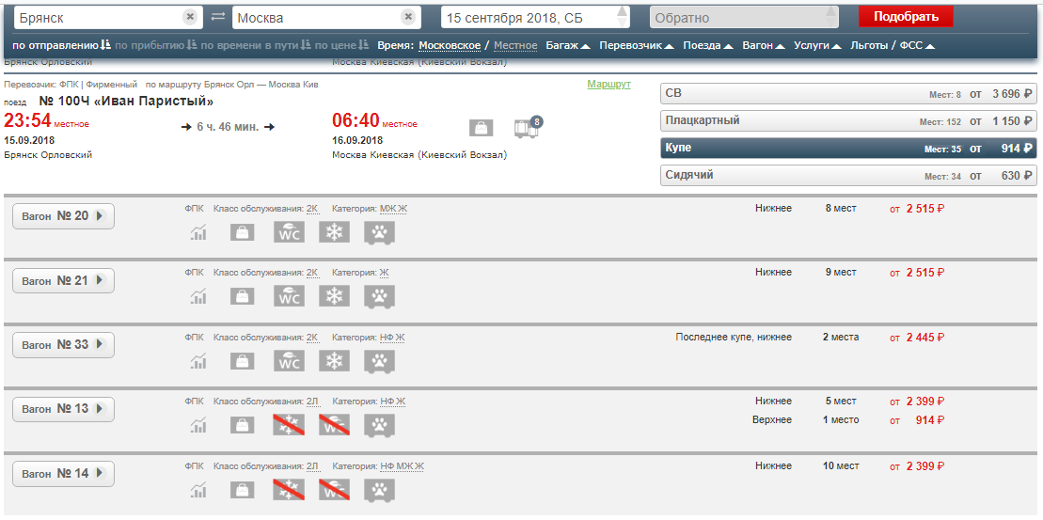Click the snowflake air conditioning icon for Вагон № 21
Image resolution: width=1043 pixels, height=520 pixels.
click(334, 296)
